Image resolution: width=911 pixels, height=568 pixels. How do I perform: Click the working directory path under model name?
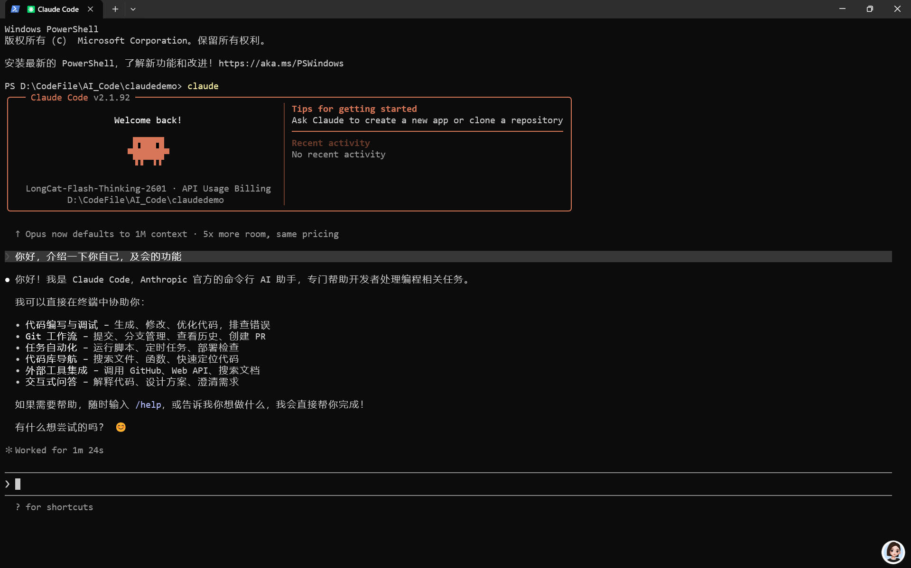(146, 200)
